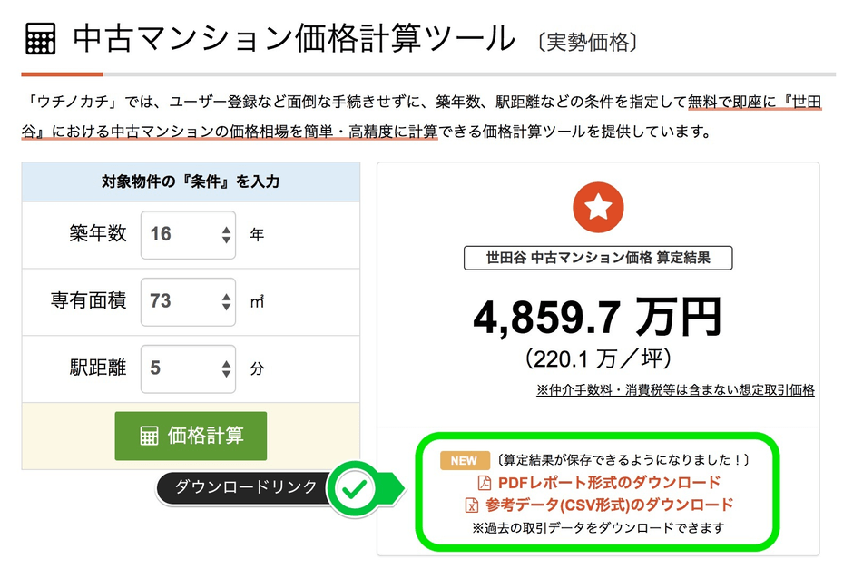Click the orange star badge above the results
Viewport: 853px width, 569px height.
tap(598, 207)
